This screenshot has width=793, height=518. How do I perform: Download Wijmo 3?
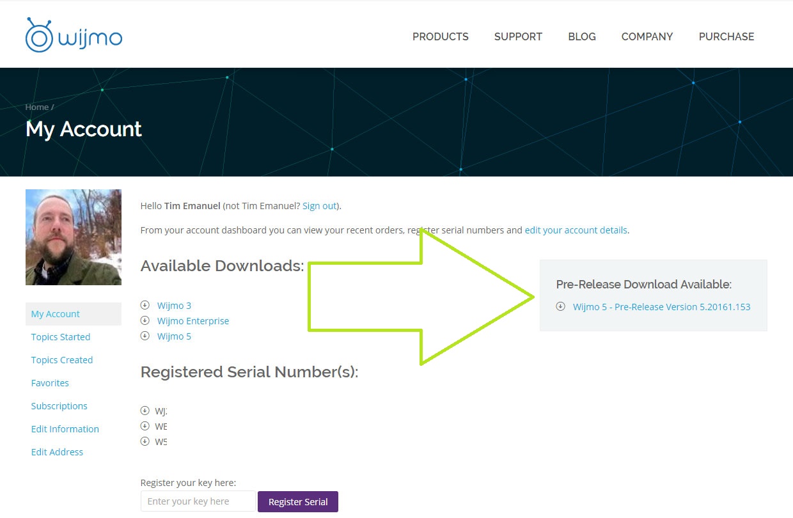(174, 306)
